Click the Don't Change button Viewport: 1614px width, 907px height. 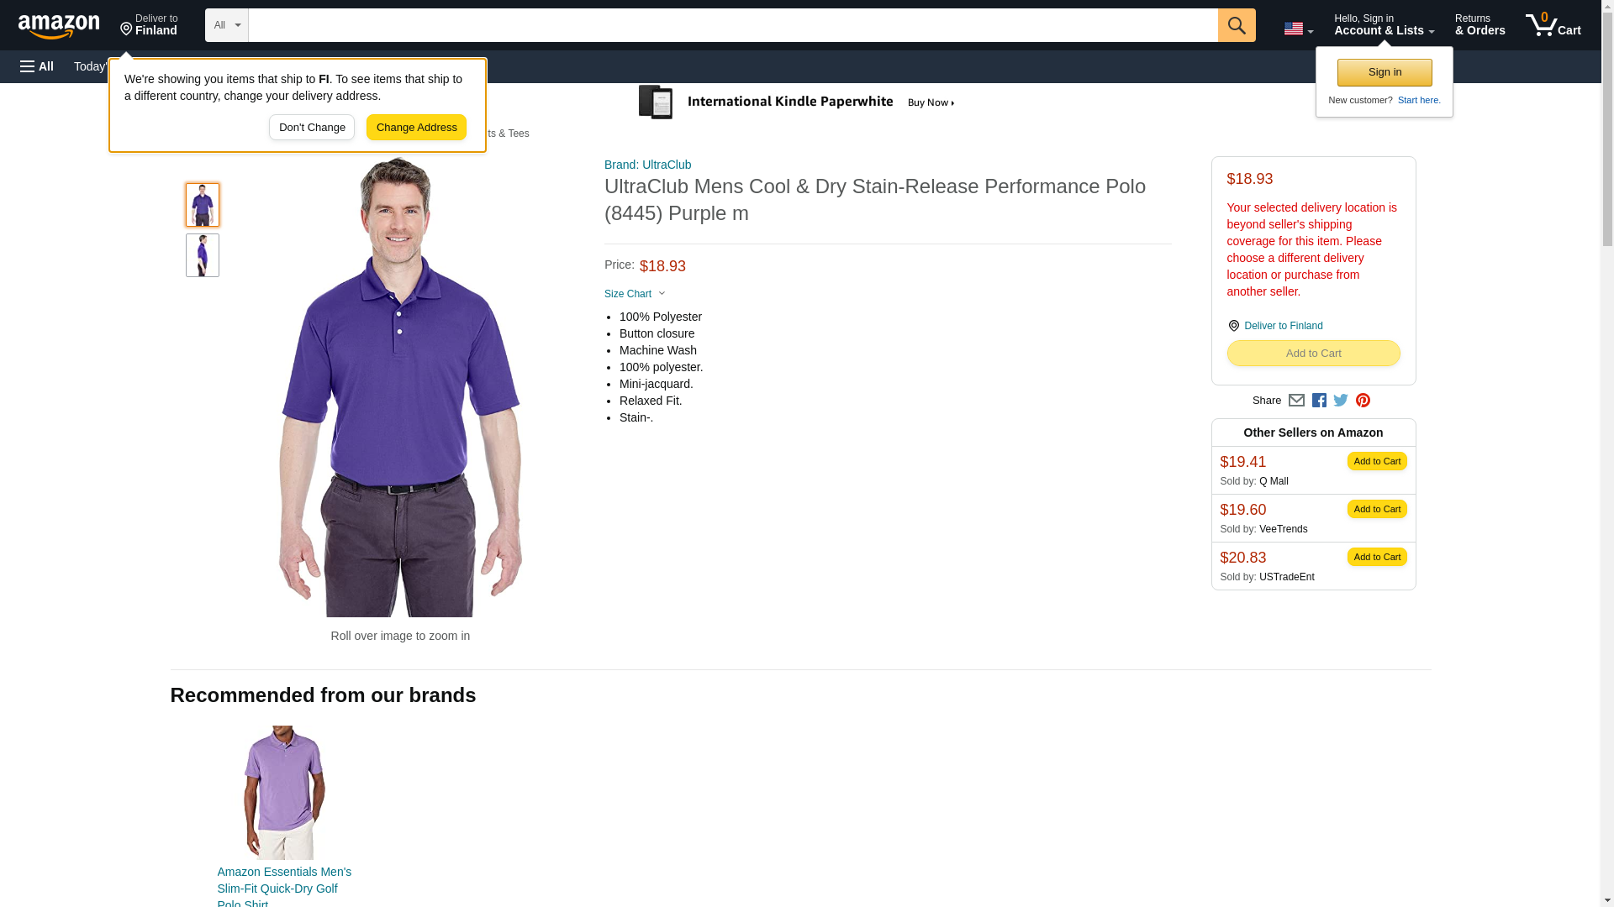pyautogui.click(x=312, y=128)
